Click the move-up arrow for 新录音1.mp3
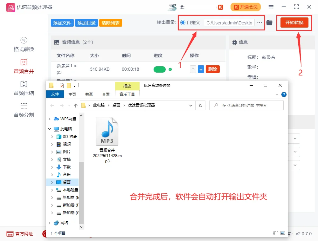 (x=193, y=69)
